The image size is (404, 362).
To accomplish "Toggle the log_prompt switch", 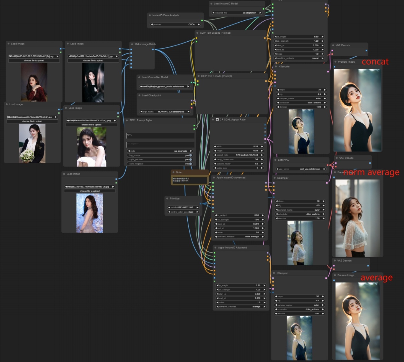I will pyautogui.click(x=191, y=155).
